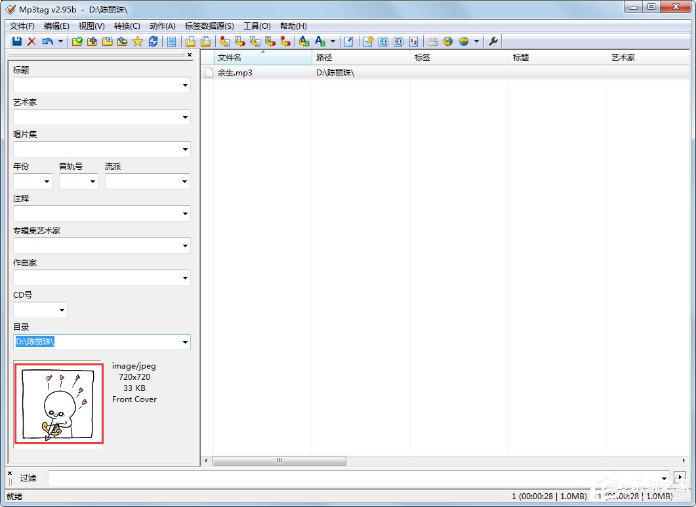The width and height of the screenshot is (696, 507).
Task: Click the second playlist icon beside it
Action: 399,41
